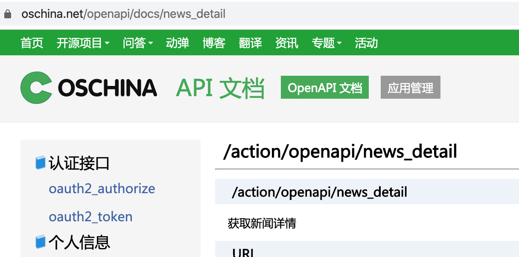Expand the 问答 dropdown menu
This screenshot has width=519, height=257.
point(138,43)
